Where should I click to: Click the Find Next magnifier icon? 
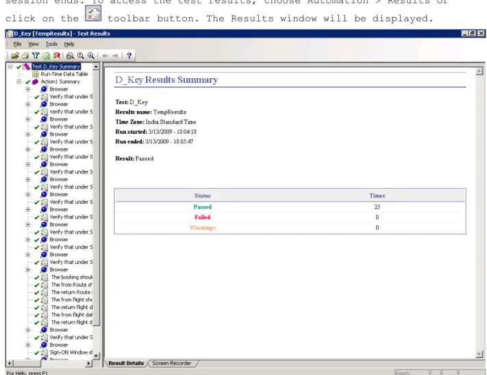[90, 56]
